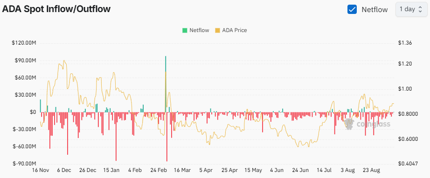Click the 16 Nov date label

40,171
